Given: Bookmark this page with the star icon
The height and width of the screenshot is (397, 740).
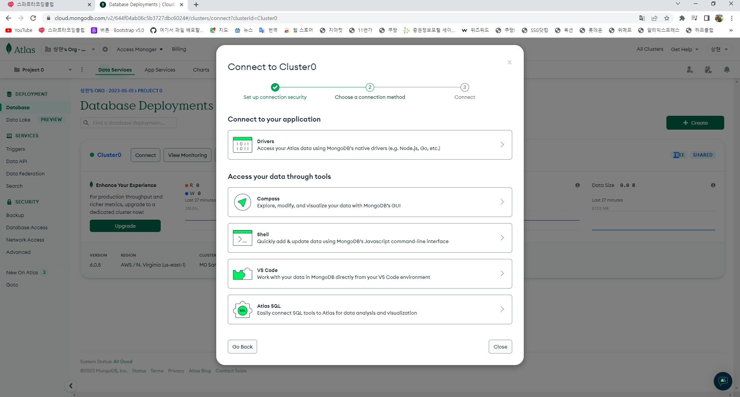Looking at the screenshot, I should point(667,18).
